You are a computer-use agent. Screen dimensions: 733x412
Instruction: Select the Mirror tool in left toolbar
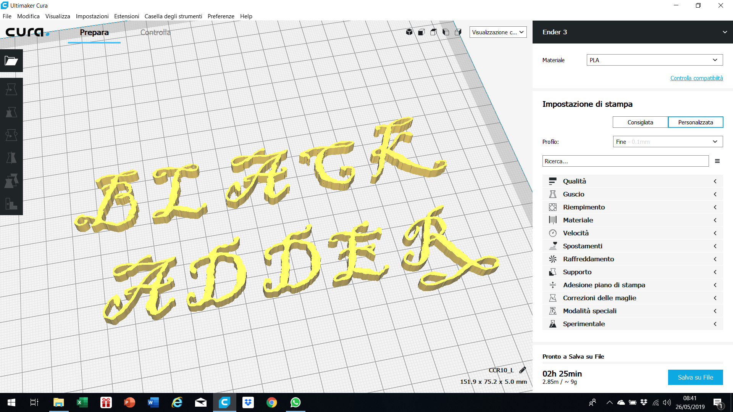(x=11, y=158)
